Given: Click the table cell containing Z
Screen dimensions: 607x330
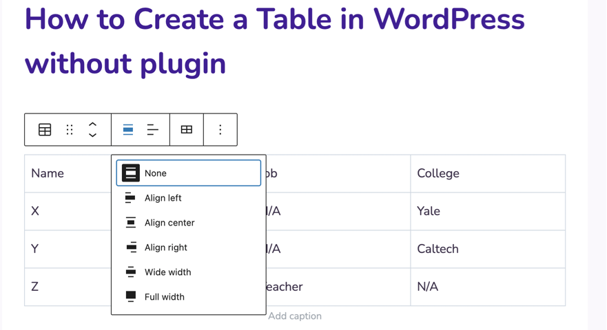Looking at the screenshot, I should (68, 287).
